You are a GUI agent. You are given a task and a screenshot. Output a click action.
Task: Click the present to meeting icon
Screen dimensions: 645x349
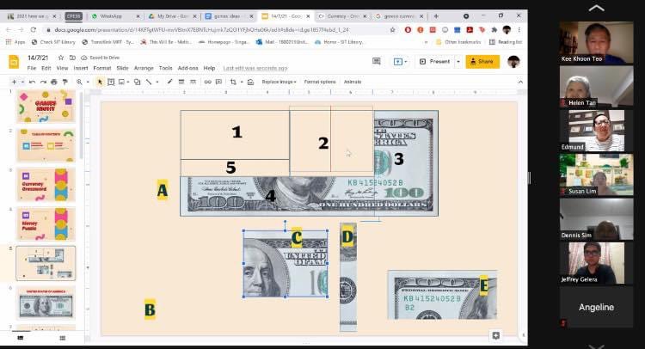pos(399,62)
